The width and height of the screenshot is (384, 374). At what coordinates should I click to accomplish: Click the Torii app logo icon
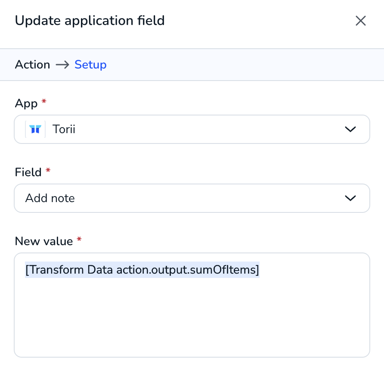[35, 129]
